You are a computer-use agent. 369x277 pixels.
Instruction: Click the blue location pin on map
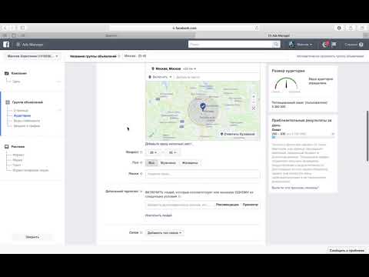pyautogui.click(x=203, y=106)
